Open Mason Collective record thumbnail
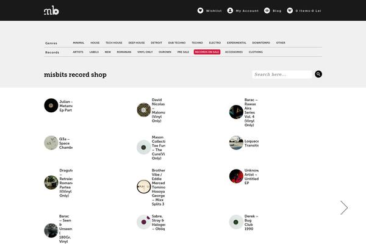Viewport: 366px width, 244px height. click(x=144, y=148)
